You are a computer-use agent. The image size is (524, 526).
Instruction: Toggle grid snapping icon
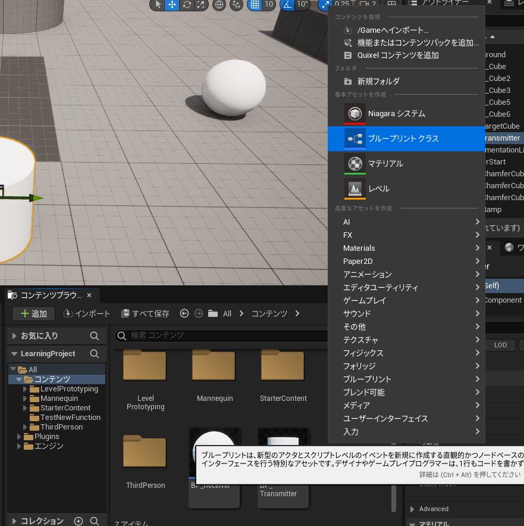pos(255,4)
